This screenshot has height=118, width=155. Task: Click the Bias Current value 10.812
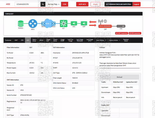pos(32,73)
